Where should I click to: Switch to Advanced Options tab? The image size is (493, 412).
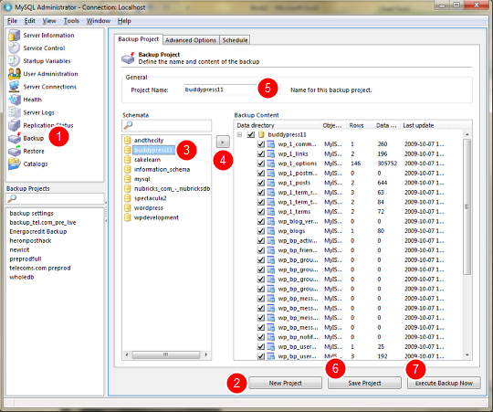pos(191,40)
